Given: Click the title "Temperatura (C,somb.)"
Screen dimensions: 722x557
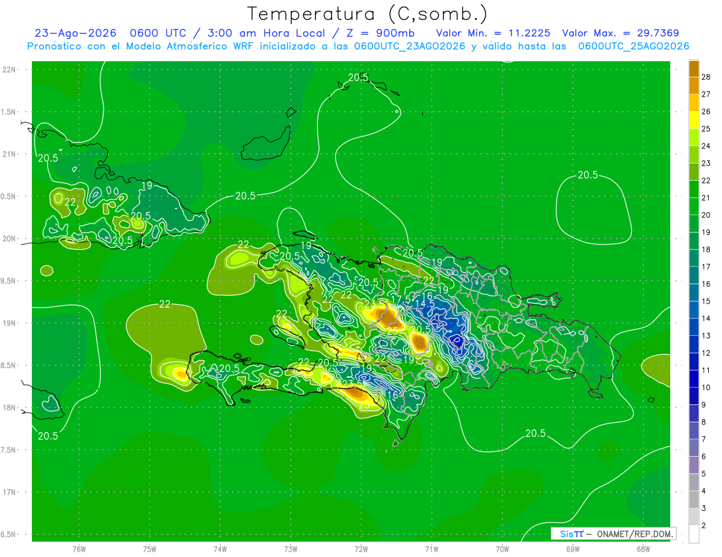Looking at the screenshot, I should tap(367, 14).
